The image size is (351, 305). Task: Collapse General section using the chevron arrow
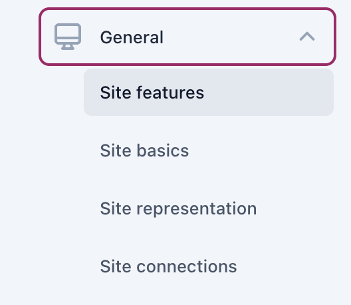307,37
